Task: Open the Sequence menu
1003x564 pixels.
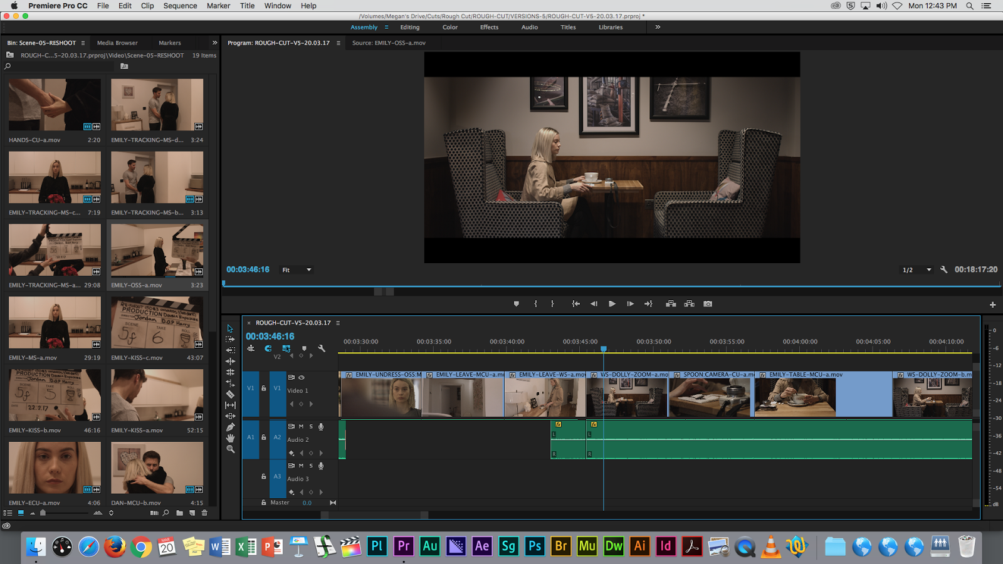Action: click(180, 6)
